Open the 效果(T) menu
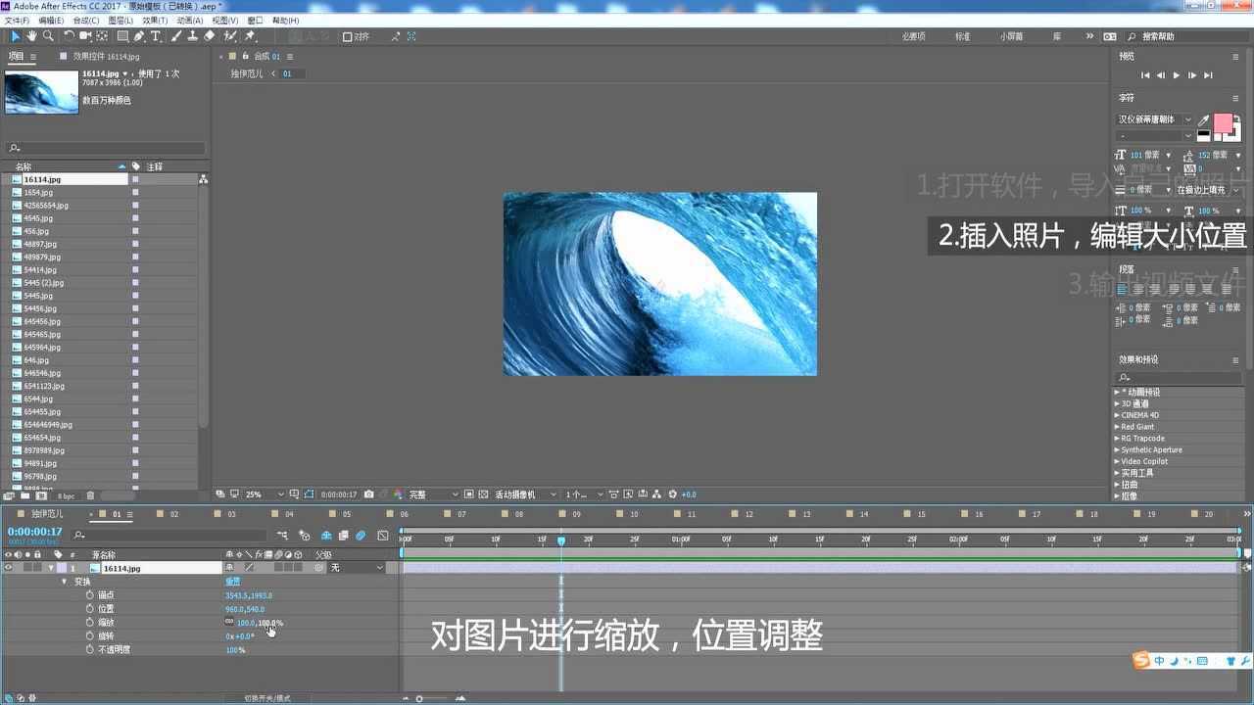The image size is (1254, 705). click(x=154, y=21)
